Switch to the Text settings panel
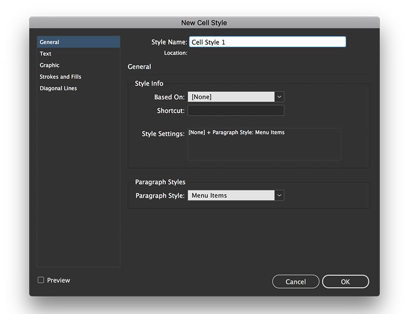409x314 pixels. point(45,53)
